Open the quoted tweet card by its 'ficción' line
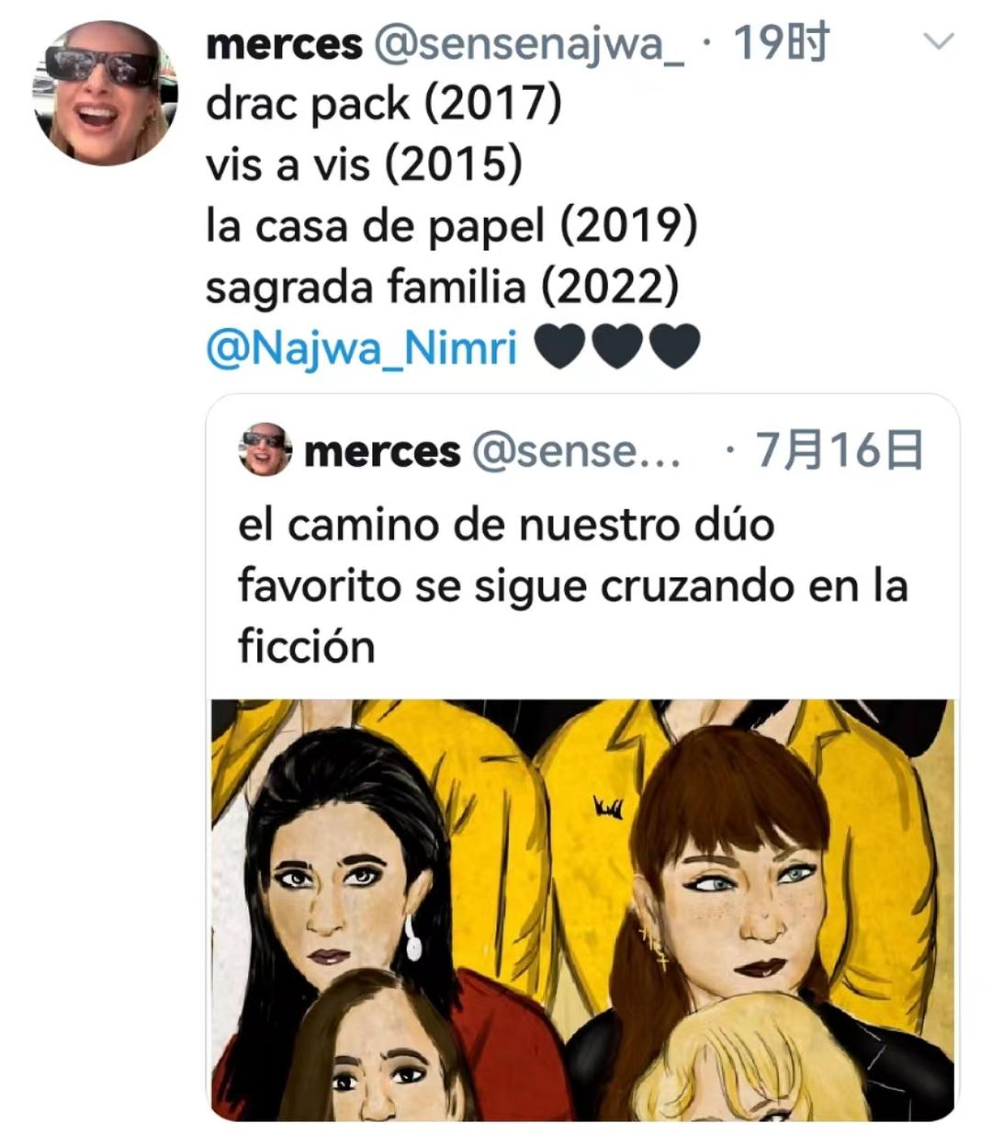This screenshot has height=1146, width=992. click(x=307, y=646)
